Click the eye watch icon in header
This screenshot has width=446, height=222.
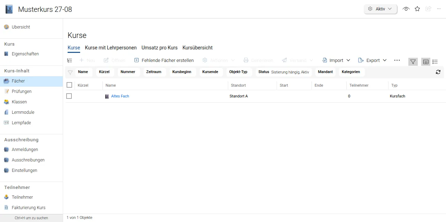[x=406, y=9]
